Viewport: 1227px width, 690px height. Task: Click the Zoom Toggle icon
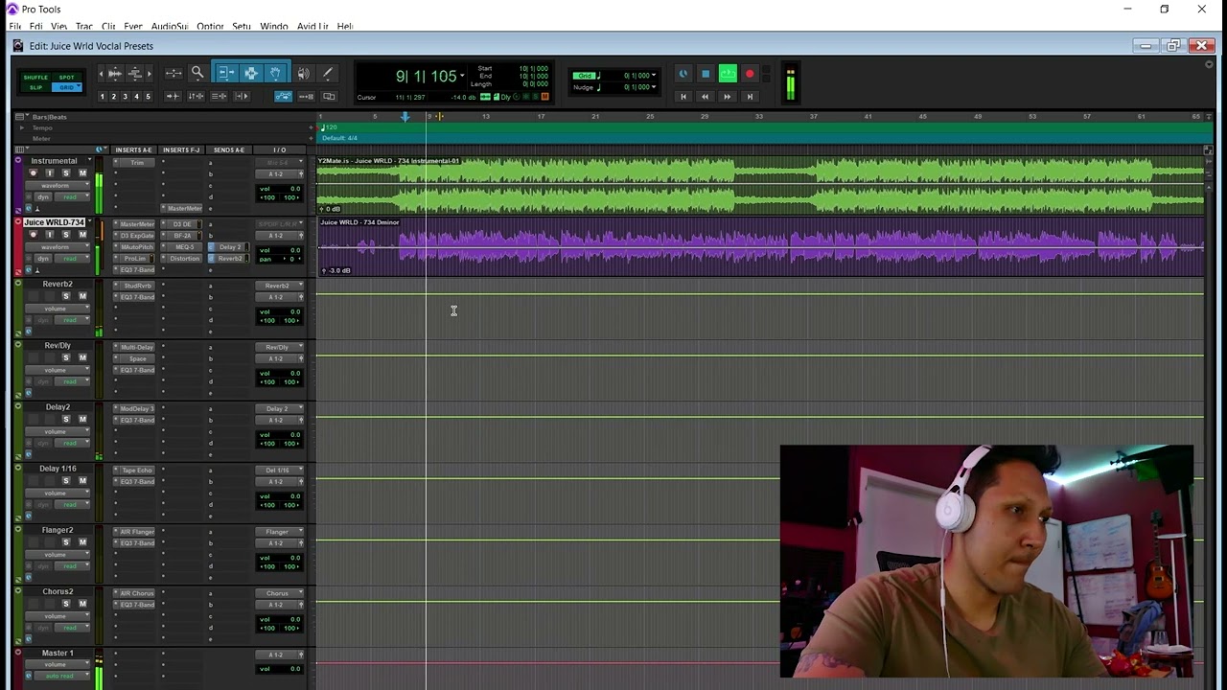click(x=174, y=73)
